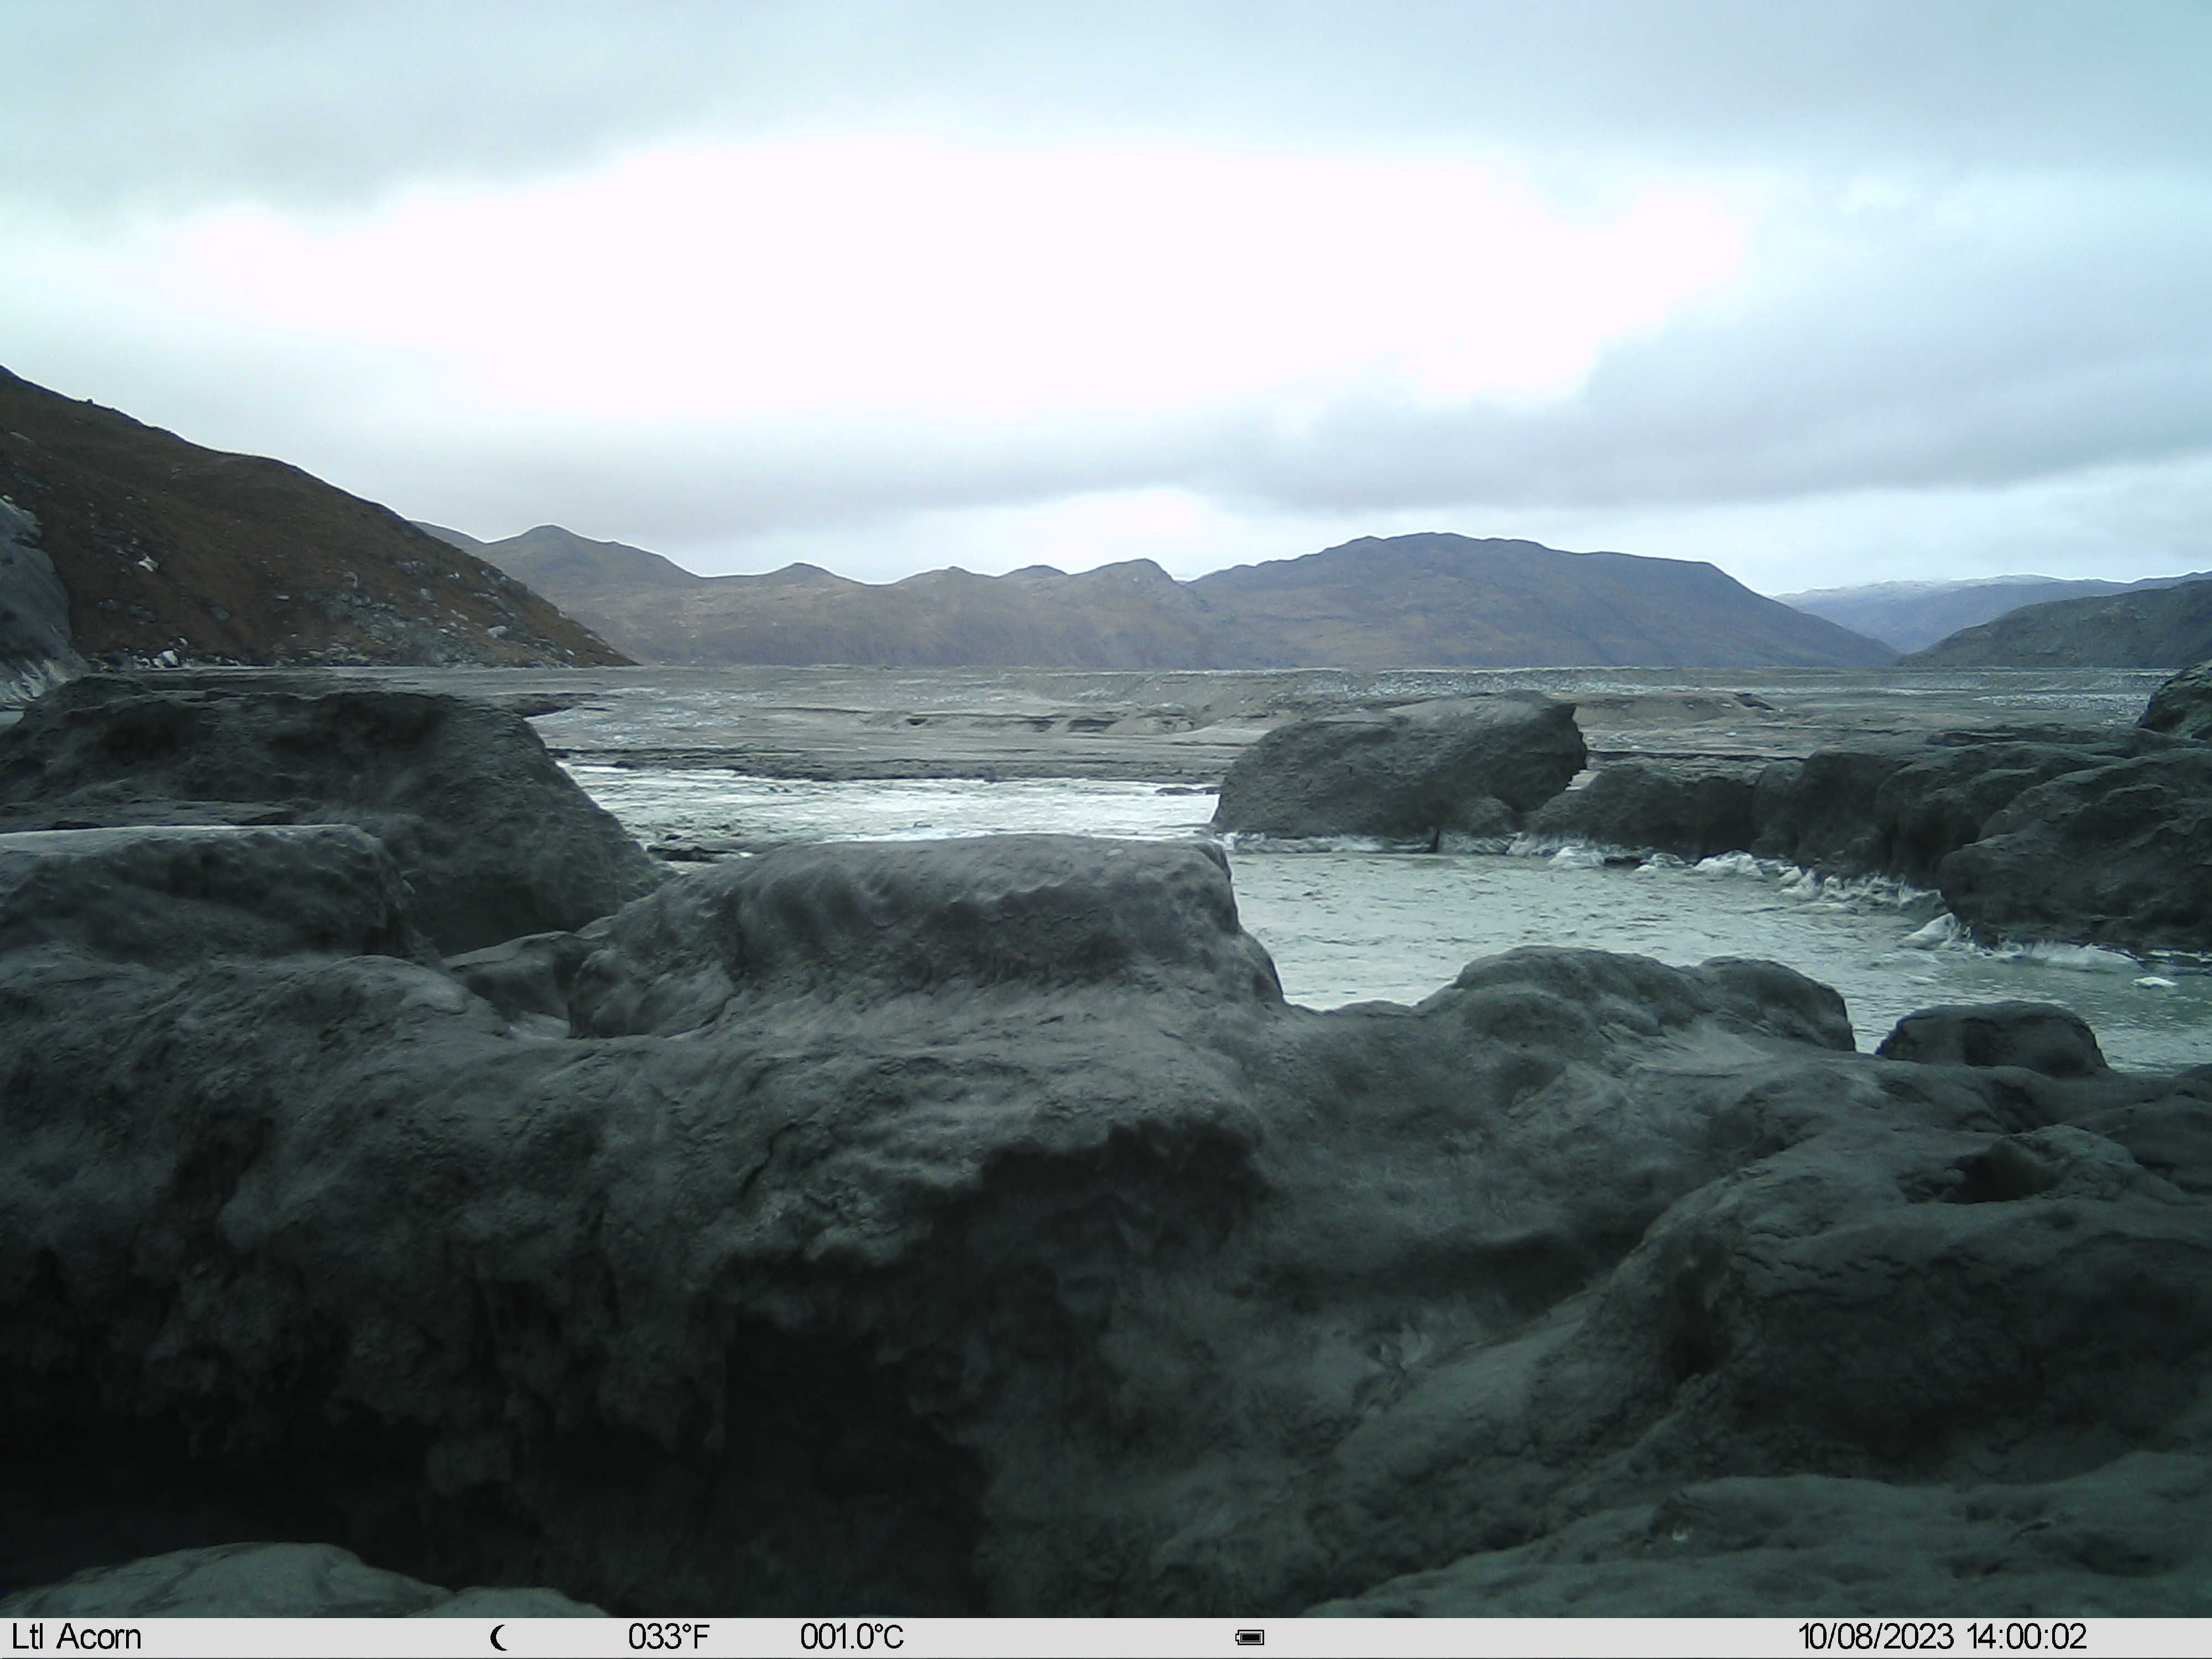Select the 10/08/2023 date stamp
Image resolution: width=2212 pixels, height=1659 pixels.
pyautogui.click(x=1875, y=1638)
